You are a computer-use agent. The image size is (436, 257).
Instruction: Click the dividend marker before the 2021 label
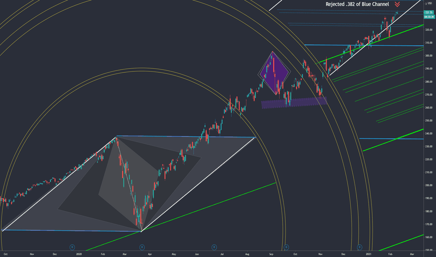click(x=360, y=247)
